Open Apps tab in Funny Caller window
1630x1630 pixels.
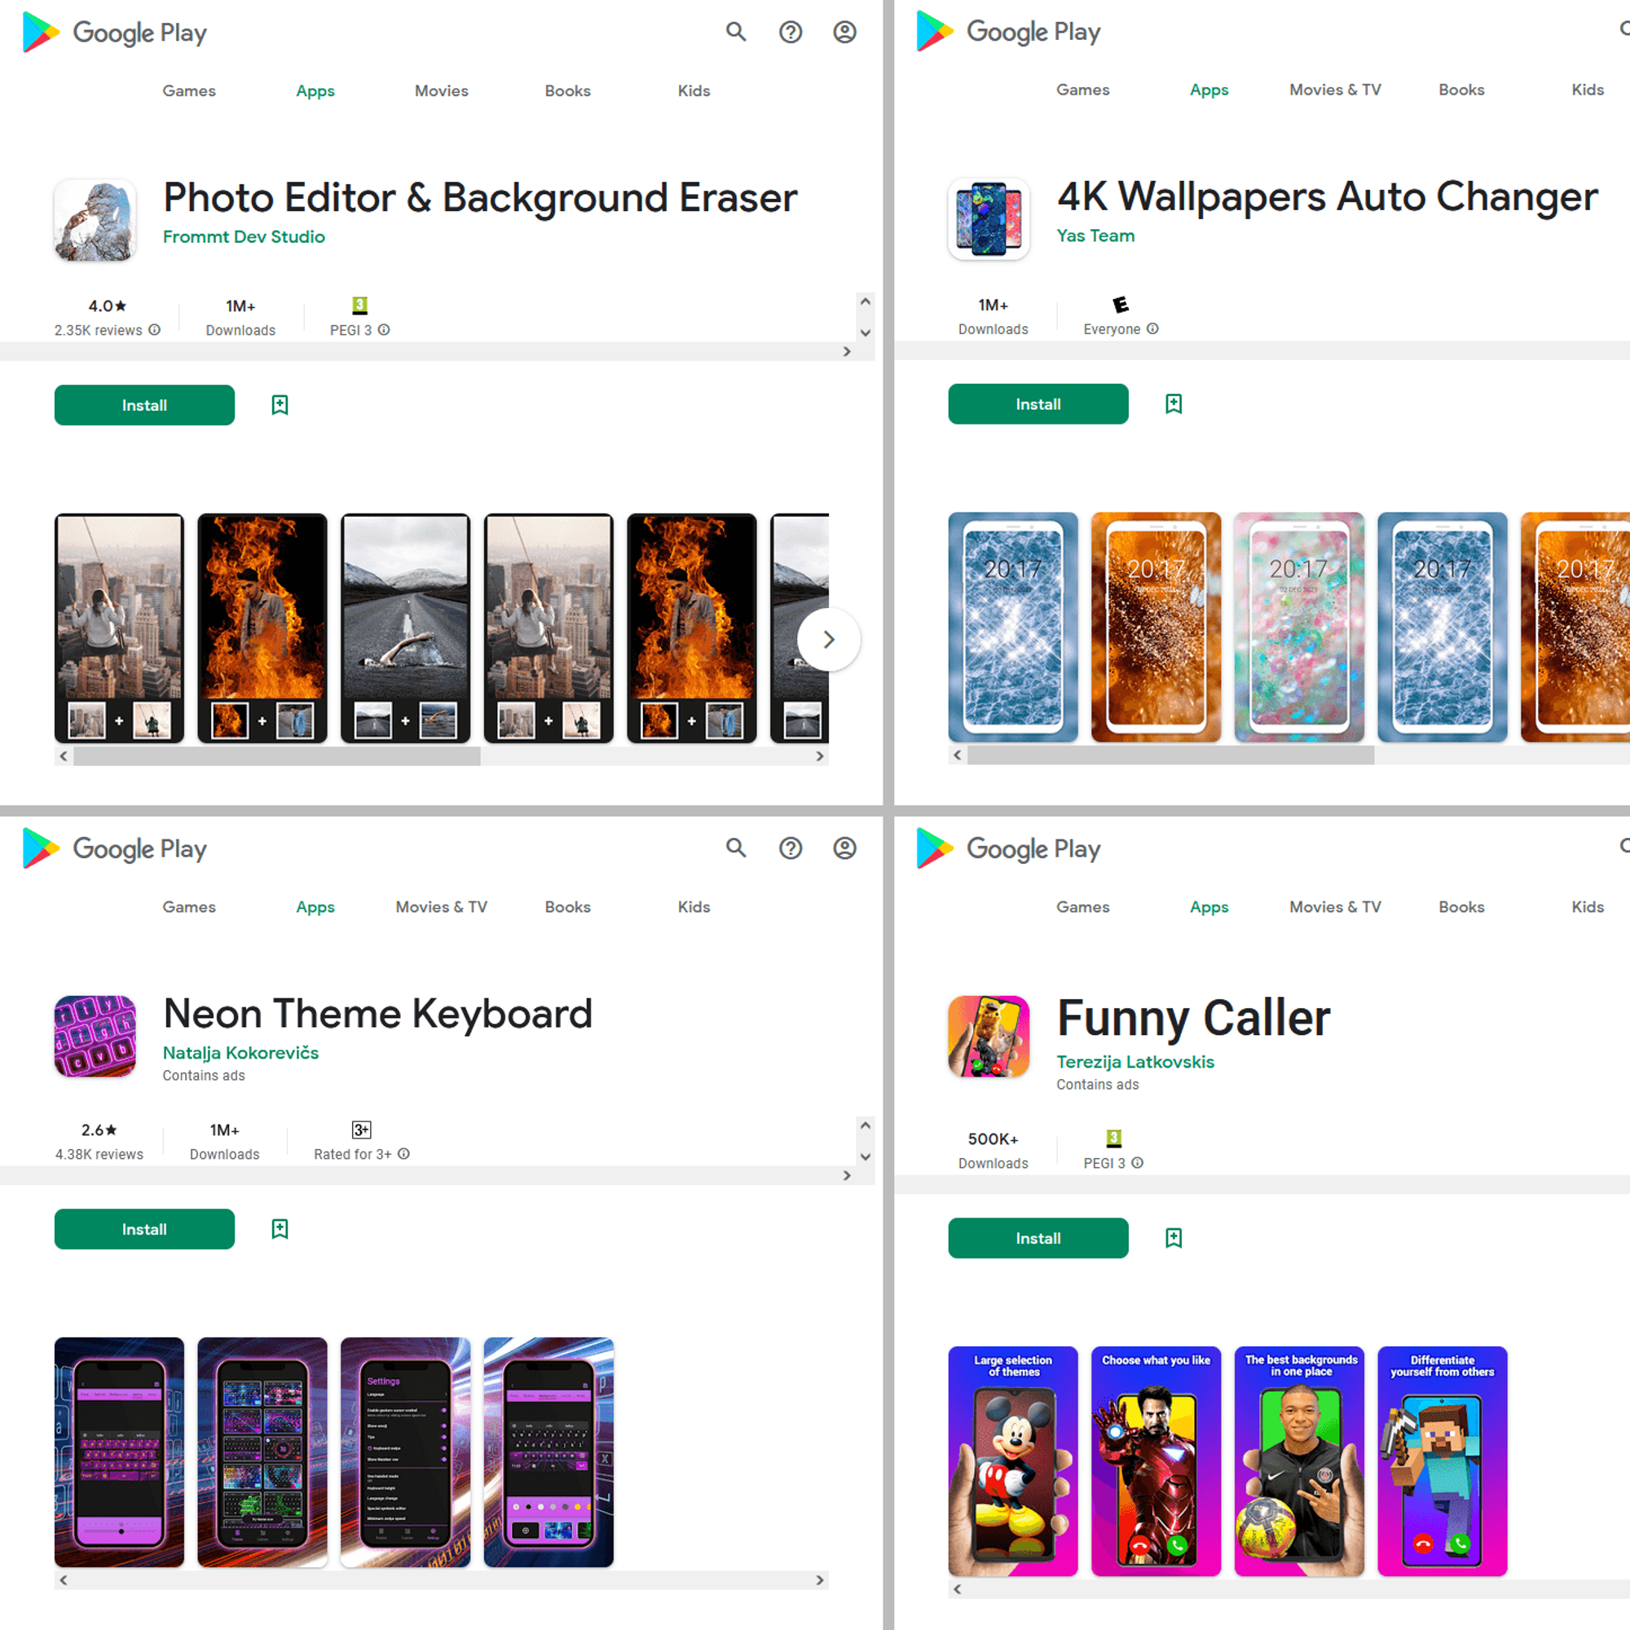click(1209, 907)
